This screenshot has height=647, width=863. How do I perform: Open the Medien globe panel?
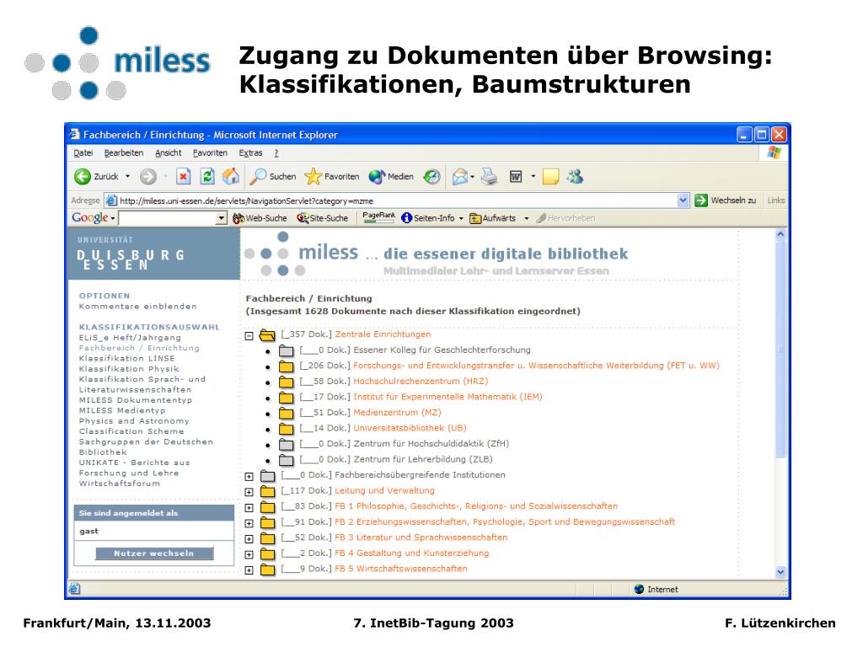coord(391,177)
